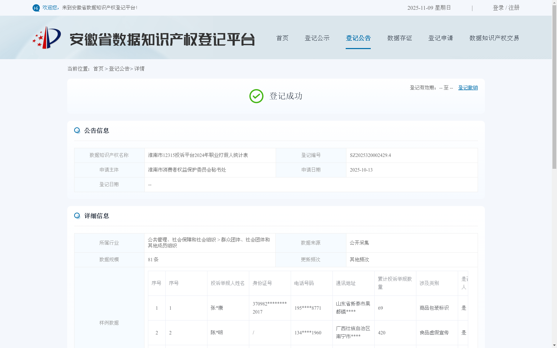Click the name 淮南市12315投诉平台2024年职业打假人统计表
Viewport: 557px width, 348px height.
click(198, 155)
